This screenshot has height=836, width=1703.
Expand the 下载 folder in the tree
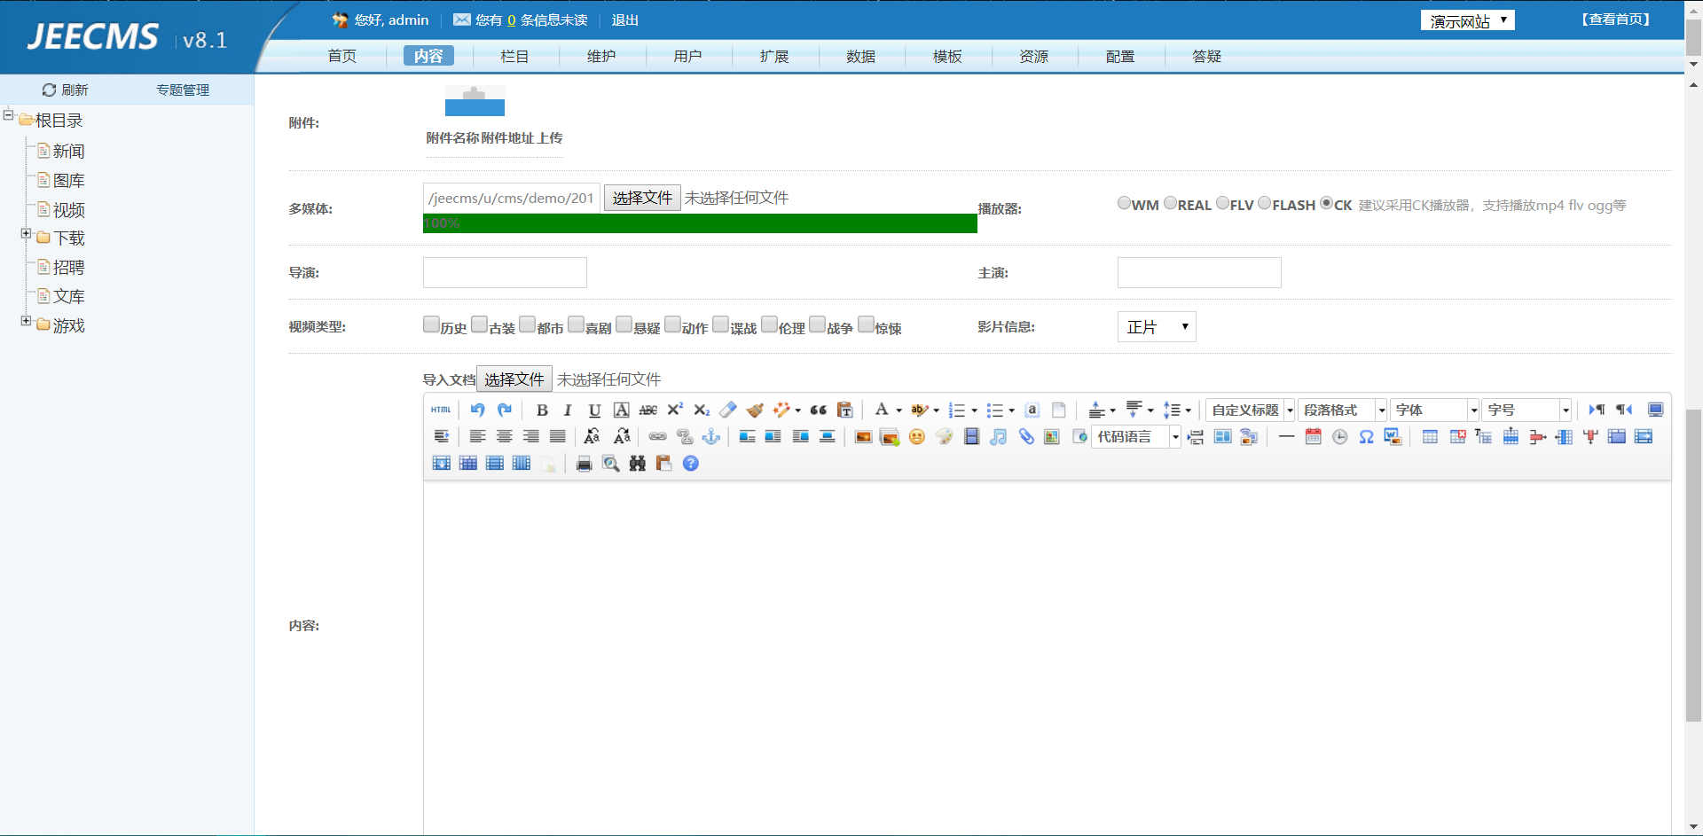point(26,234)
